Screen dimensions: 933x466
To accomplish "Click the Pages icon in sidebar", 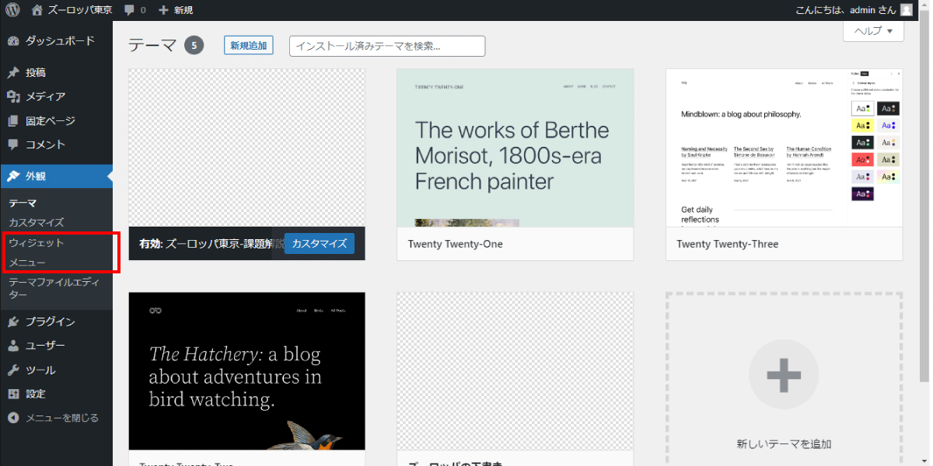I will (x=13, y=120).
